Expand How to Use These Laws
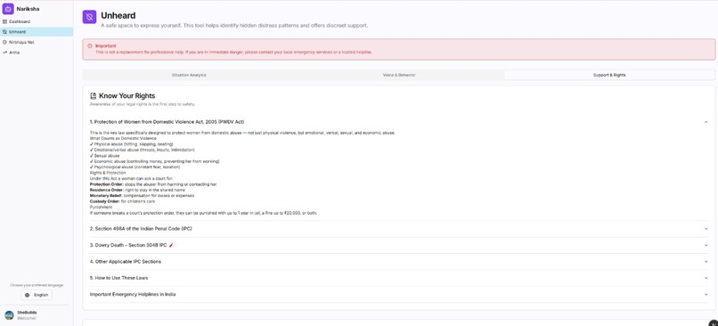The width and height of the screenshot is (718, 326). pyautogui.click(x=399, y=278)
